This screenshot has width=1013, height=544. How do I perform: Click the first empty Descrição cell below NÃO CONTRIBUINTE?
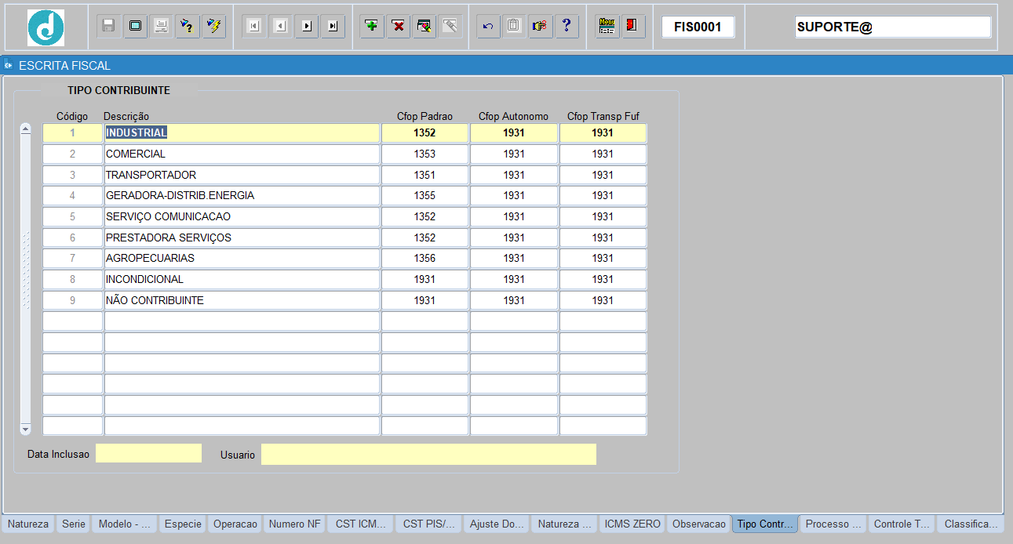pos(242,321)
